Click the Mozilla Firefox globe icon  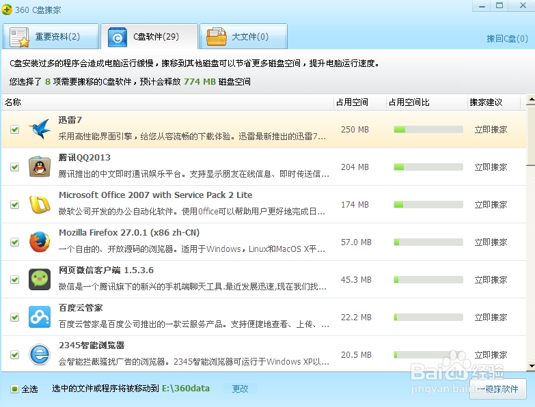tap(40, 242)
